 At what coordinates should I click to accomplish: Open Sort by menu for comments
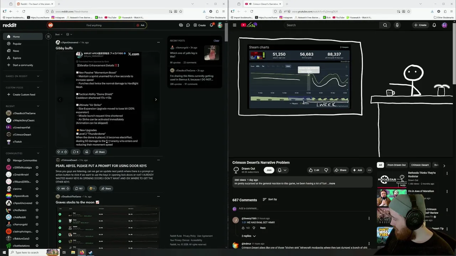(x=270, y=199)
